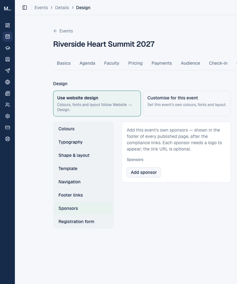This screenshot has width=237, height=284.
Task: Click the Riverside Heart Summit 2027 title
Action: 104,44
